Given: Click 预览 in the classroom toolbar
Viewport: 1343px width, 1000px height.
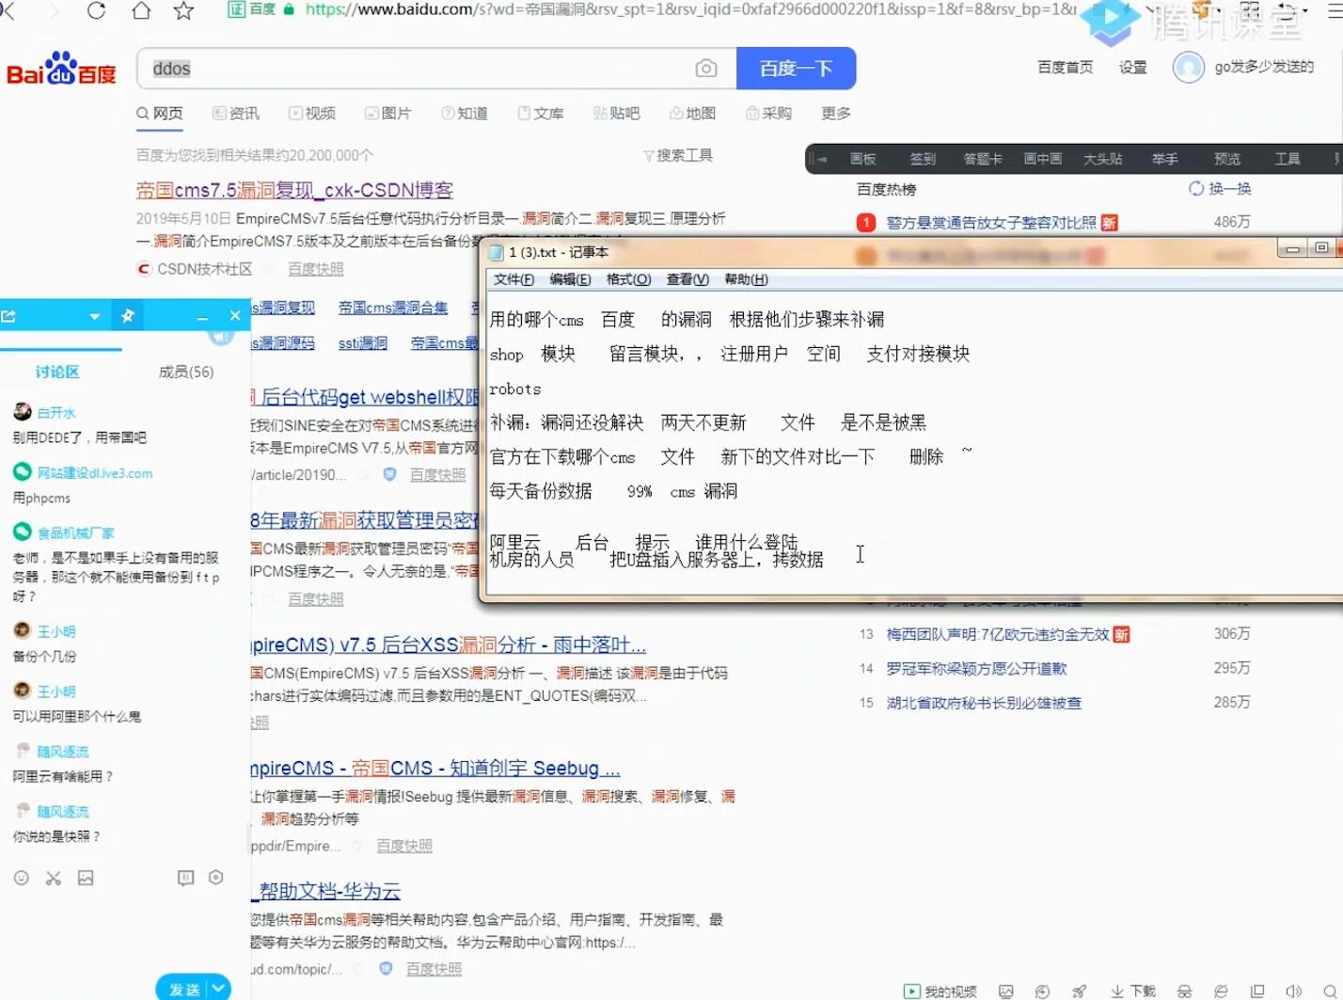Looking at the screenshot, I should [1227, 159].
